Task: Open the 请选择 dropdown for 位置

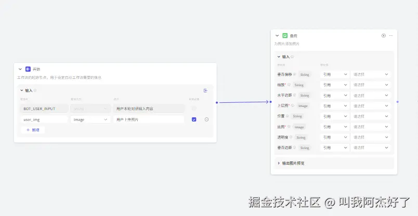Action: 371,116
